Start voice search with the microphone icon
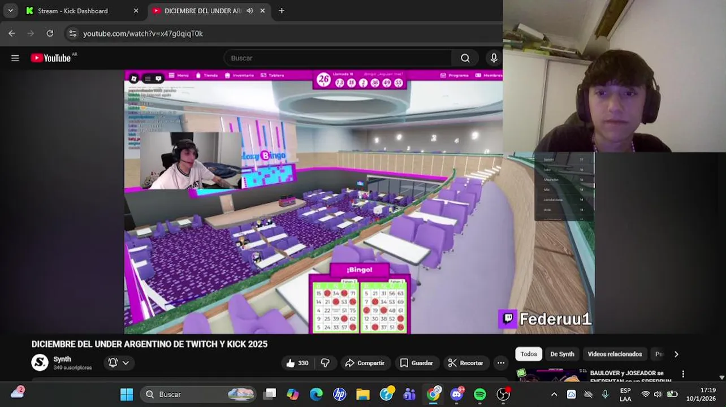 [494, 58]
